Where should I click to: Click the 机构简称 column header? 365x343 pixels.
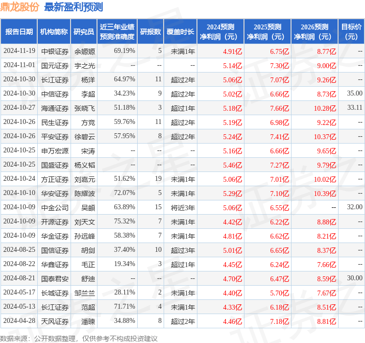[54, 32]
